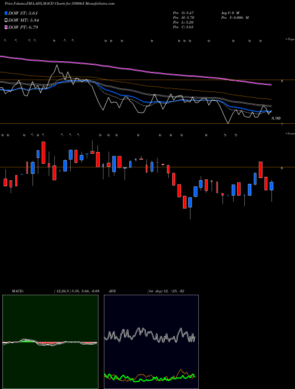Click the price axis label 7 on EMA chart
The width and height of the screenshot is (295, 389).
(x=282, y=124)
